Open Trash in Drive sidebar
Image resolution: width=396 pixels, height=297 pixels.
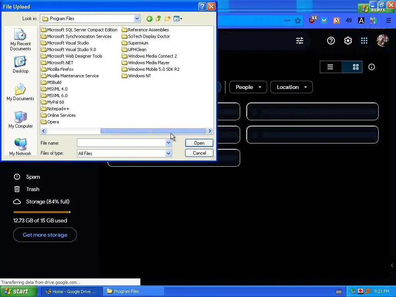tap(27, 189)
